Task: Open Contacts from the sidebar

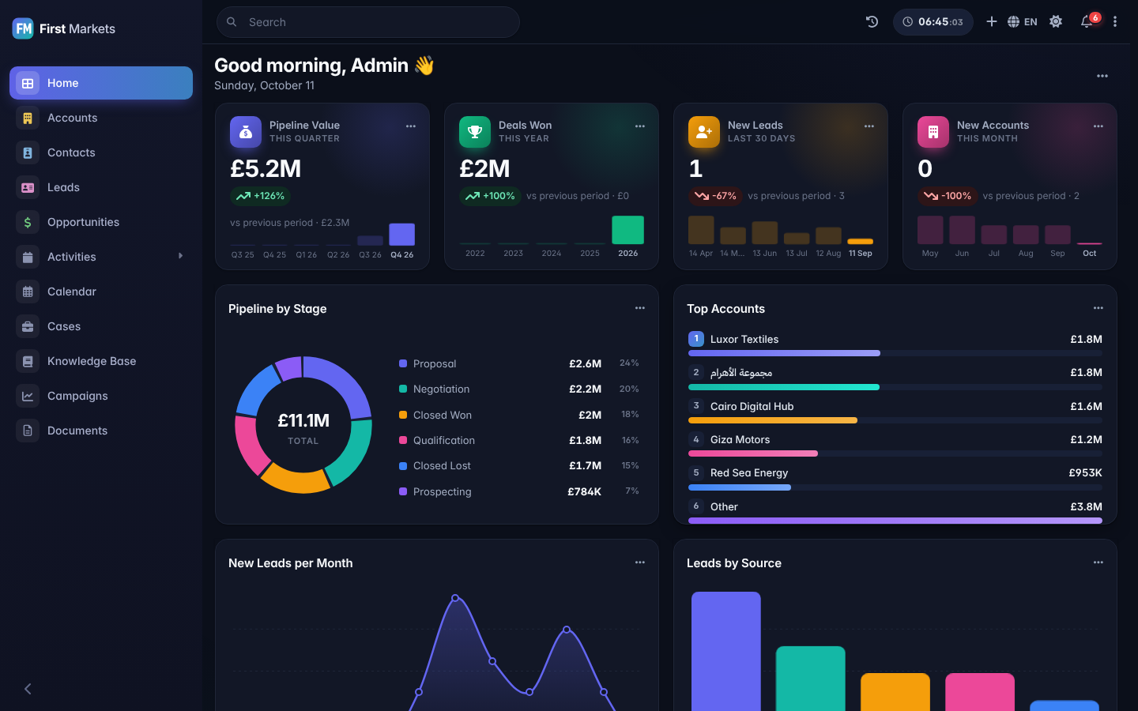Action: pos(101,152)
